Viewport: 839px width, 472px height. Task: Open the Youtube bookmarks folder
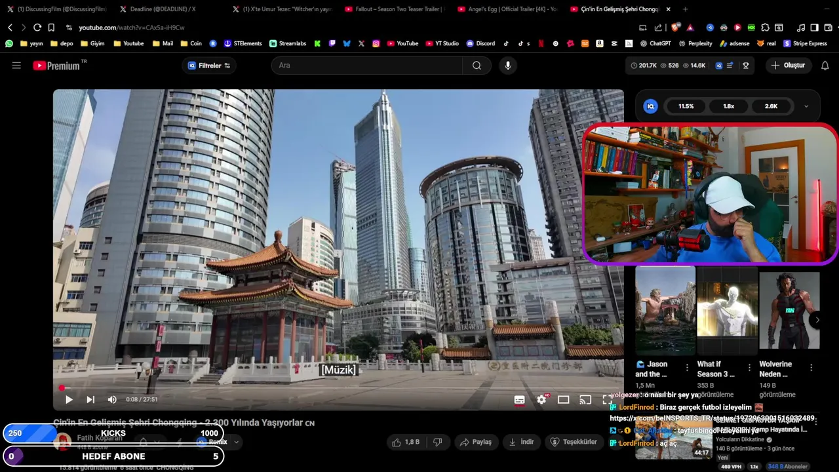pyautogui.click(x=128, y=43)
